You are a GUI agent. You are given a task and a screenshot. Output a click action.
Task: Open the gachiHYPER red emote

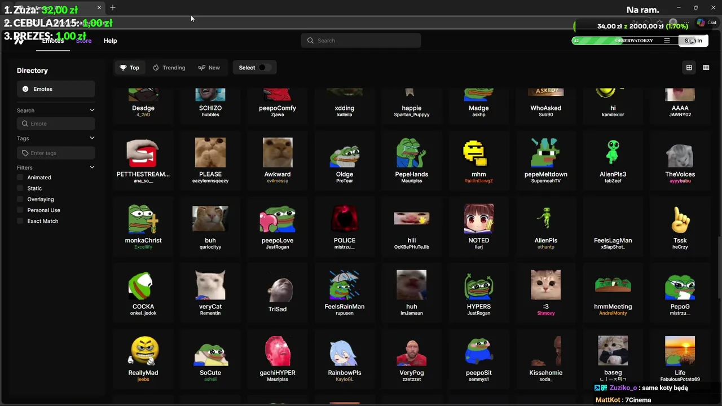[278, 351]
